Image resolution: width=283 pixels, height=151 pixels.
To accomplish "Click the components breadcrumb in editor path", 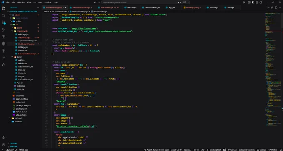I will click(62, 12).
